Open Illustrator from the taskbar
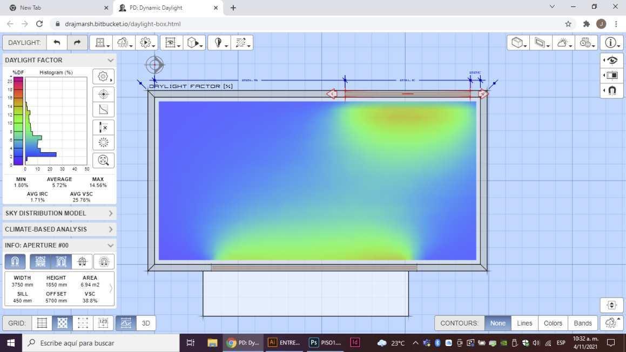The image size is (626, 352). point(284,343)
